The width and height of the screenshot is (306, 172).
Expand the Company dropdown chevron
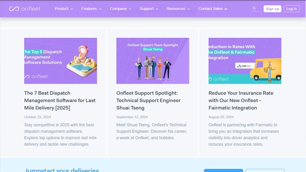(x=130, y=9)
